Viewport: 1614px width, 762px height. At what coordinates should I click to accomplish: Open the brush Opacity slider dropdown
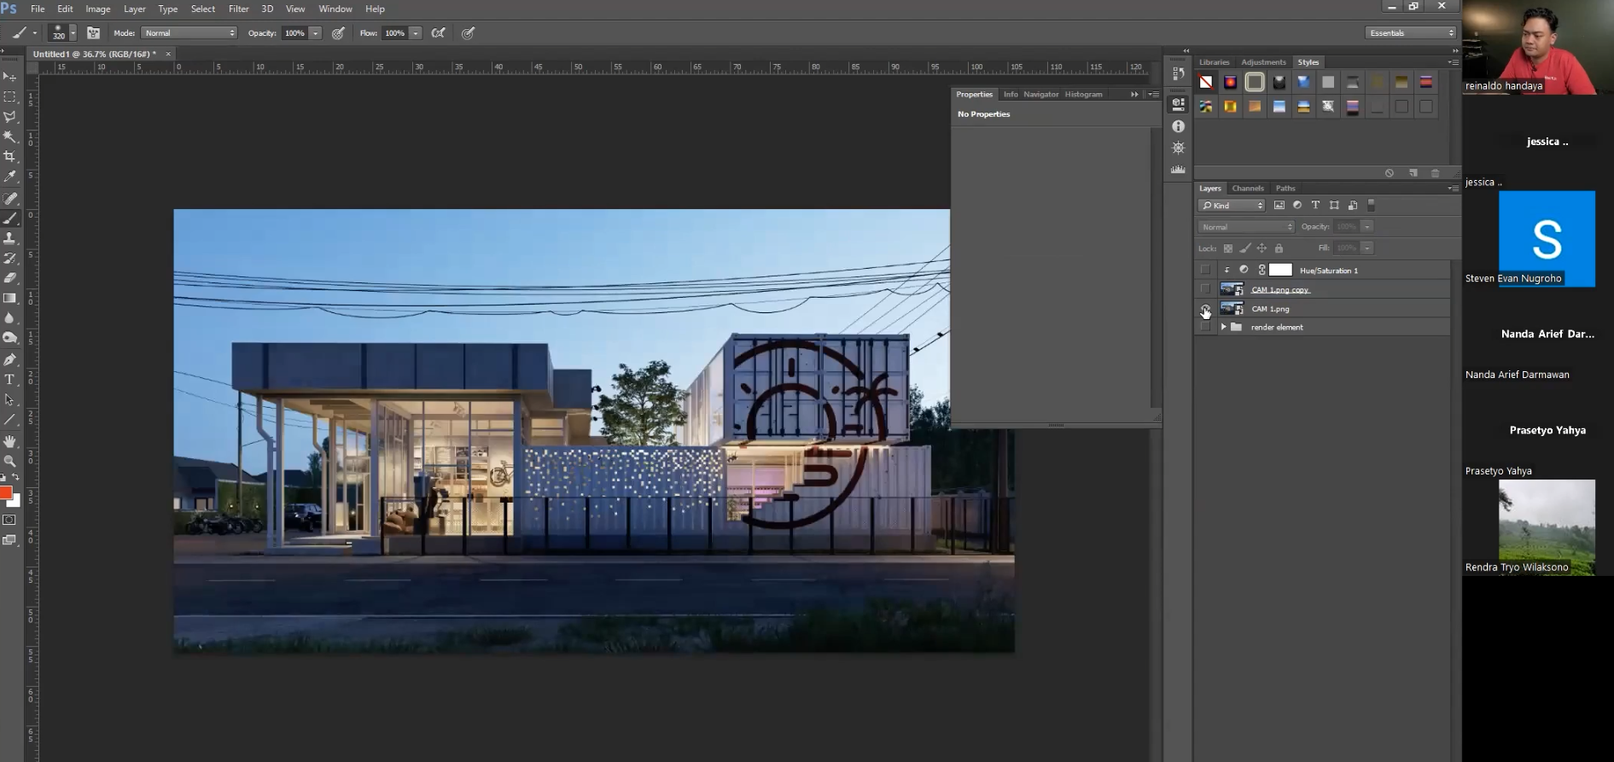pos(315,33)
